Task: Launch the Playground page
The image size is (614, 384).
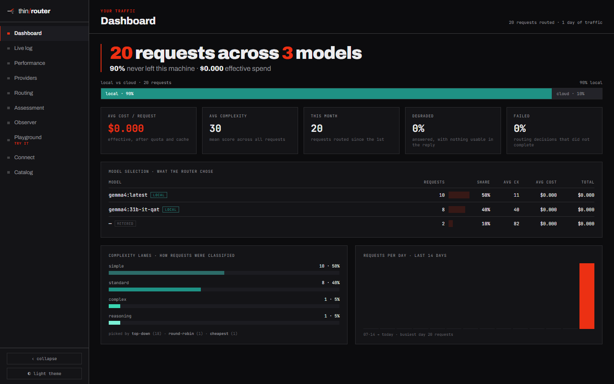Action: 44,140
